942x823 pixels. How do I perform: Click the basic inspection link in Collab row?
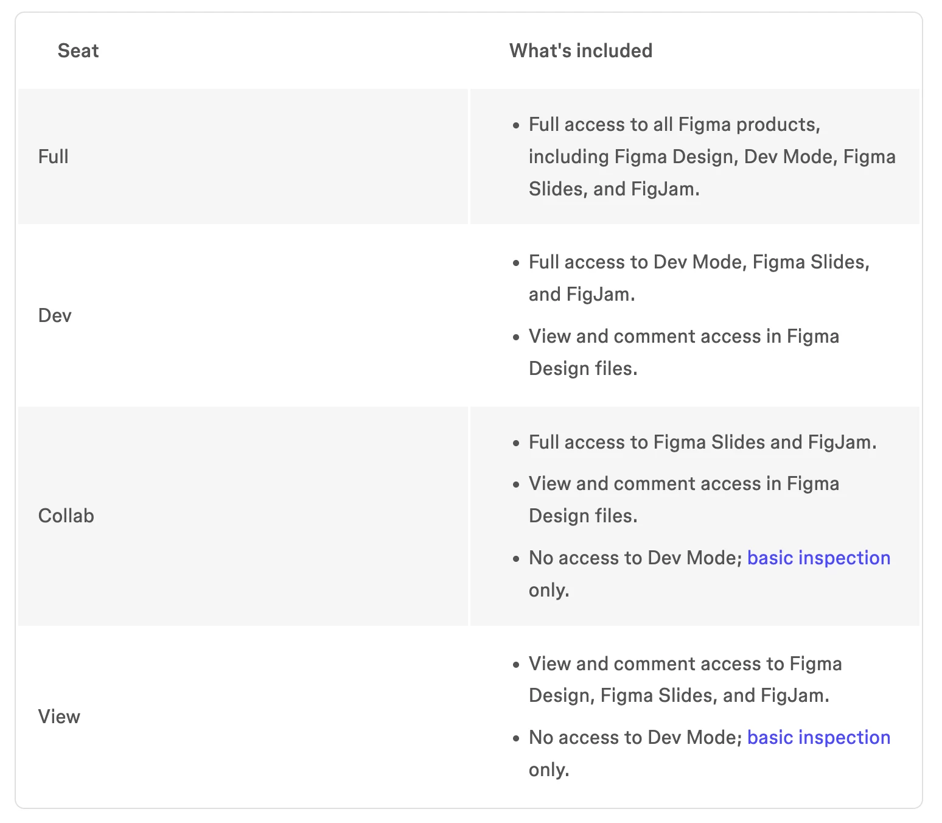818,558
